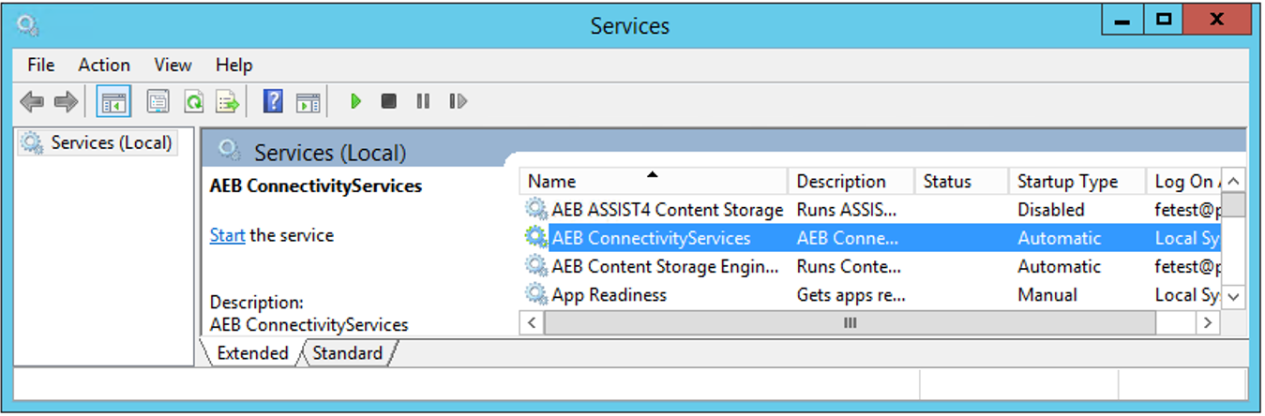Screen dimensions: 1265x416
Task: Open the View menu
Action: coord(173,65)
